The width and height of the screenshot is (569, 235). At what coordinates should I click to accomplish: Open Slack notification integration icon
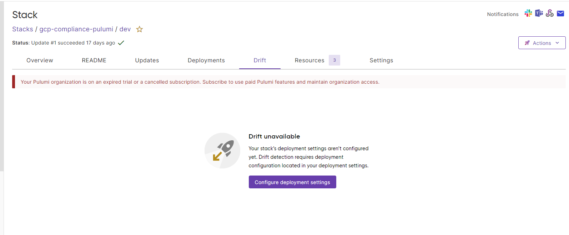(x=528, y=13)
